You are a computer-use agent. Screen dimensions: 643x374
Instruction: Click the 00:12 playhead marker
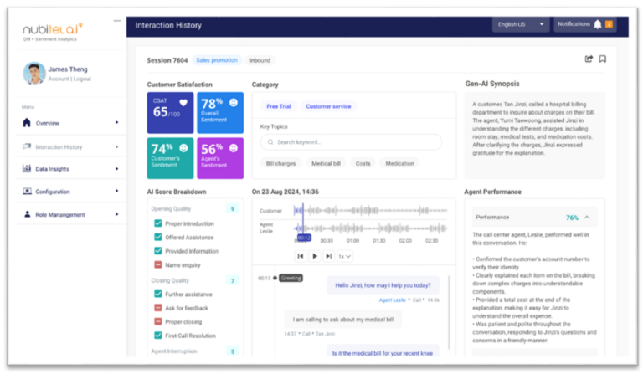304,238
